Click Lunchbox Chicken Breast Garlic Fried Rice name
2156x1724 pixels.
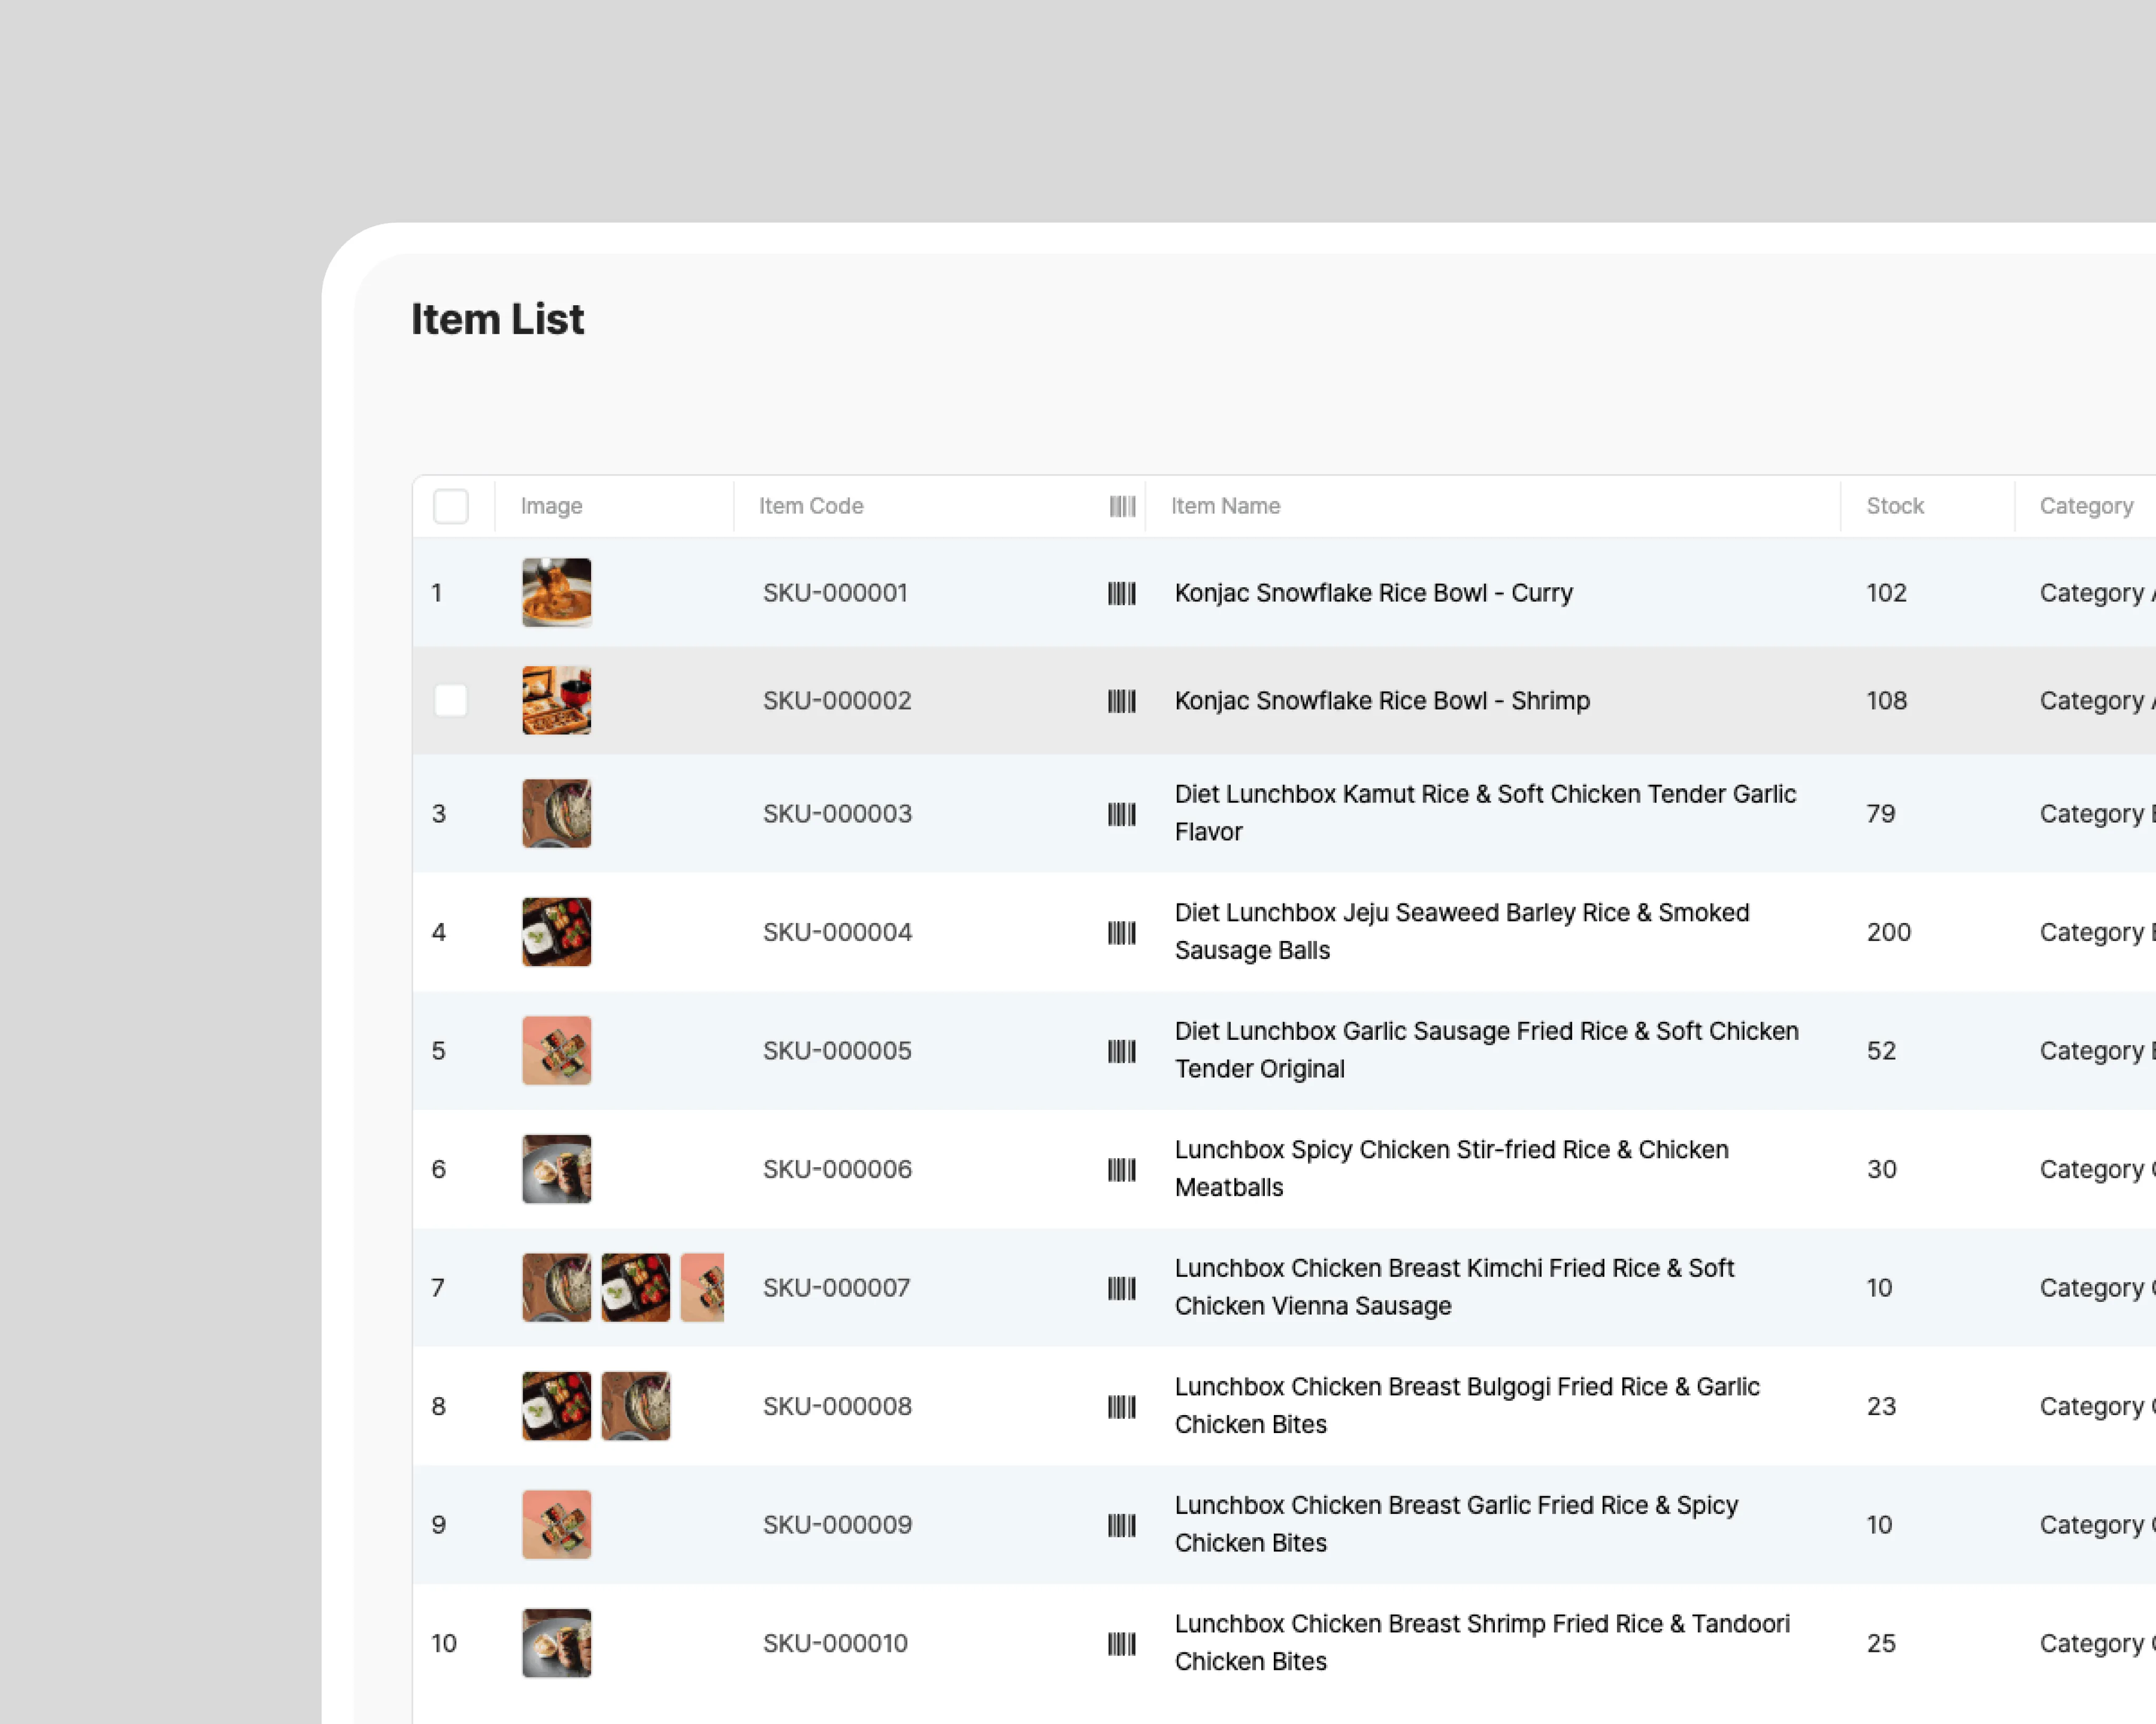click(x=1457, y=1524)
